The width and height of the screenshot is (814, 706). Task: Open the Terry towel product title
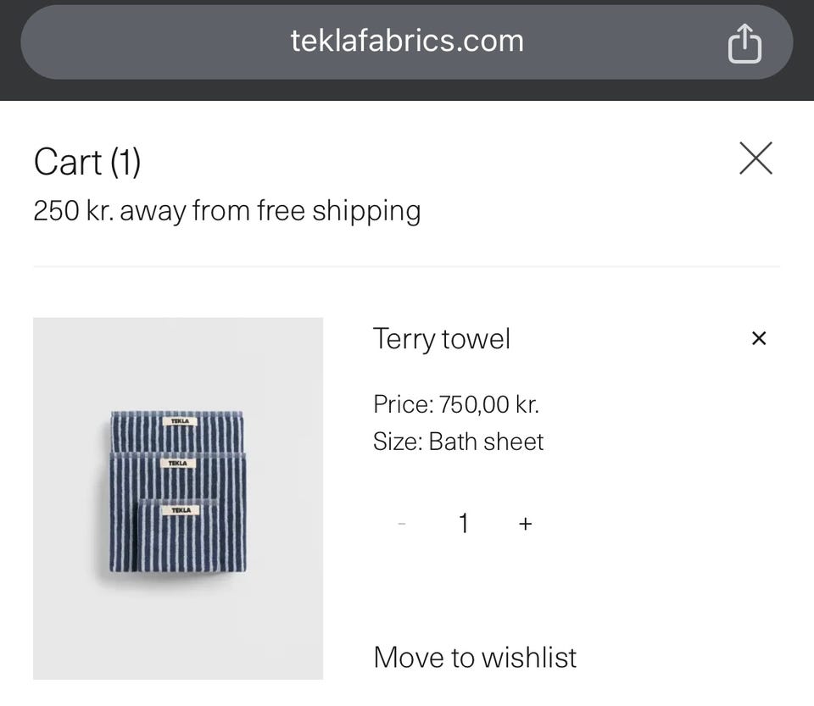click(441, 339)
